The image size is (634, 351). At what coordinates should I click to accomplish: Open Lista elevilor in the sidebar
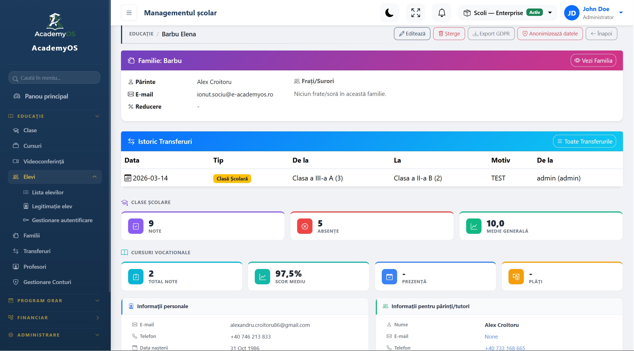tap(48, 192)
